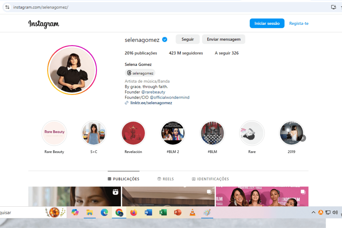
Task: Open the pink film festival post
Action: pyautogui.click(x=262, y=196)
